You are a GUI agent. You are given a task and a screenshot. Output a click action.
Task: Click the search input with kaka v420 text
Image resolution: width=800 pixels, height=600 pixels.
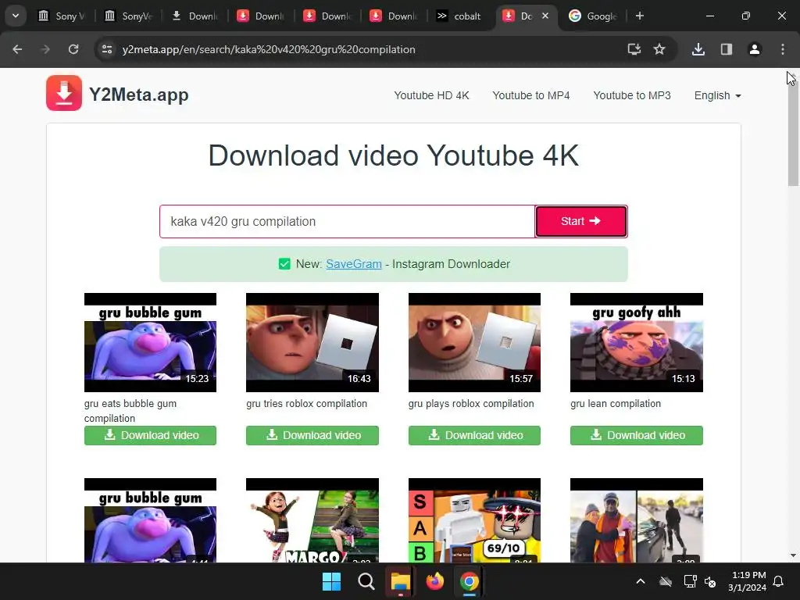coord(347,221)
